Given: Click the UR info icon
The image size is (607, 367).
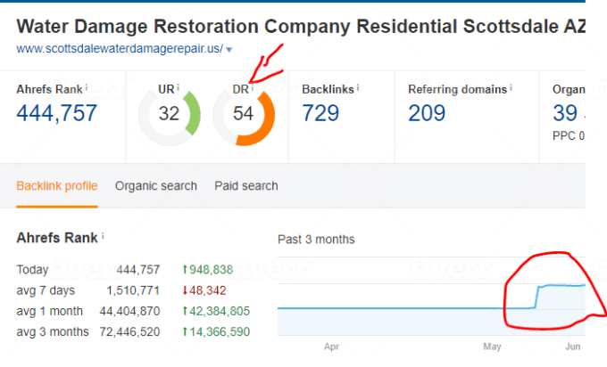Looking at the screenshot, I should 179,87.
